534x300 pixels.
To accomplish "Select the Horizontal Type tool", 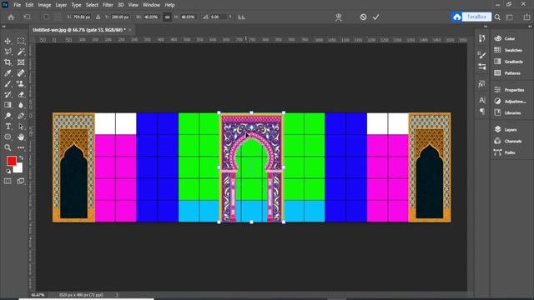I will (8, 127).
